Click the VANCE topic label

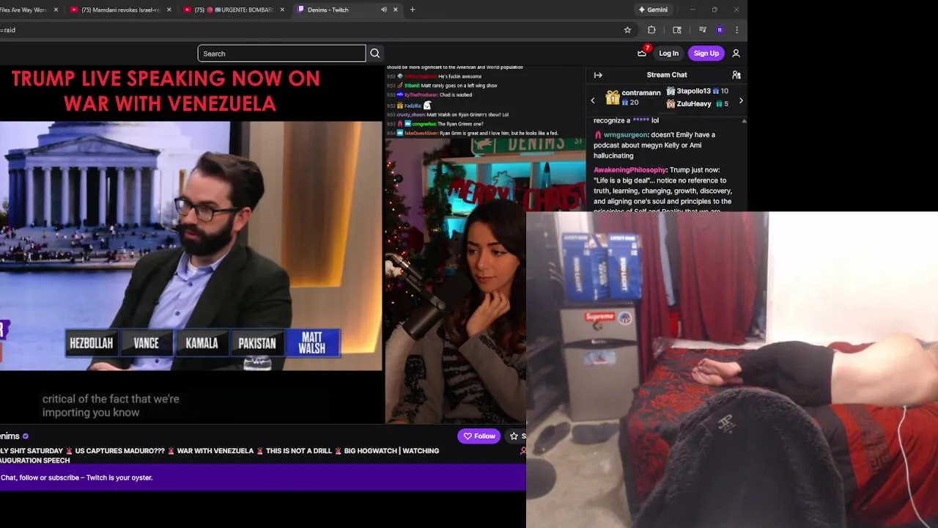click(x=146, y=343)
